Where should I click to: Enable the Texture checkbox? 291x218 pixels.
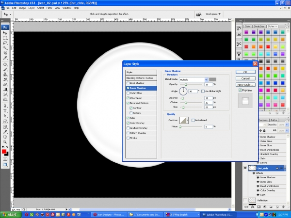point(131,113)
